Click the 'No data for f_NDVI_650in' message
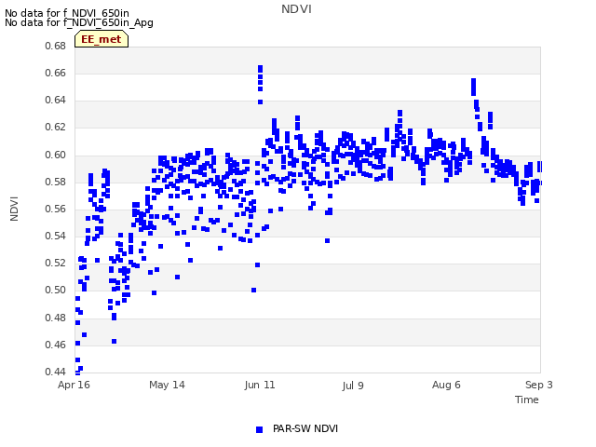The height and width of the screenshot is (447, 596). click(67, 13)
